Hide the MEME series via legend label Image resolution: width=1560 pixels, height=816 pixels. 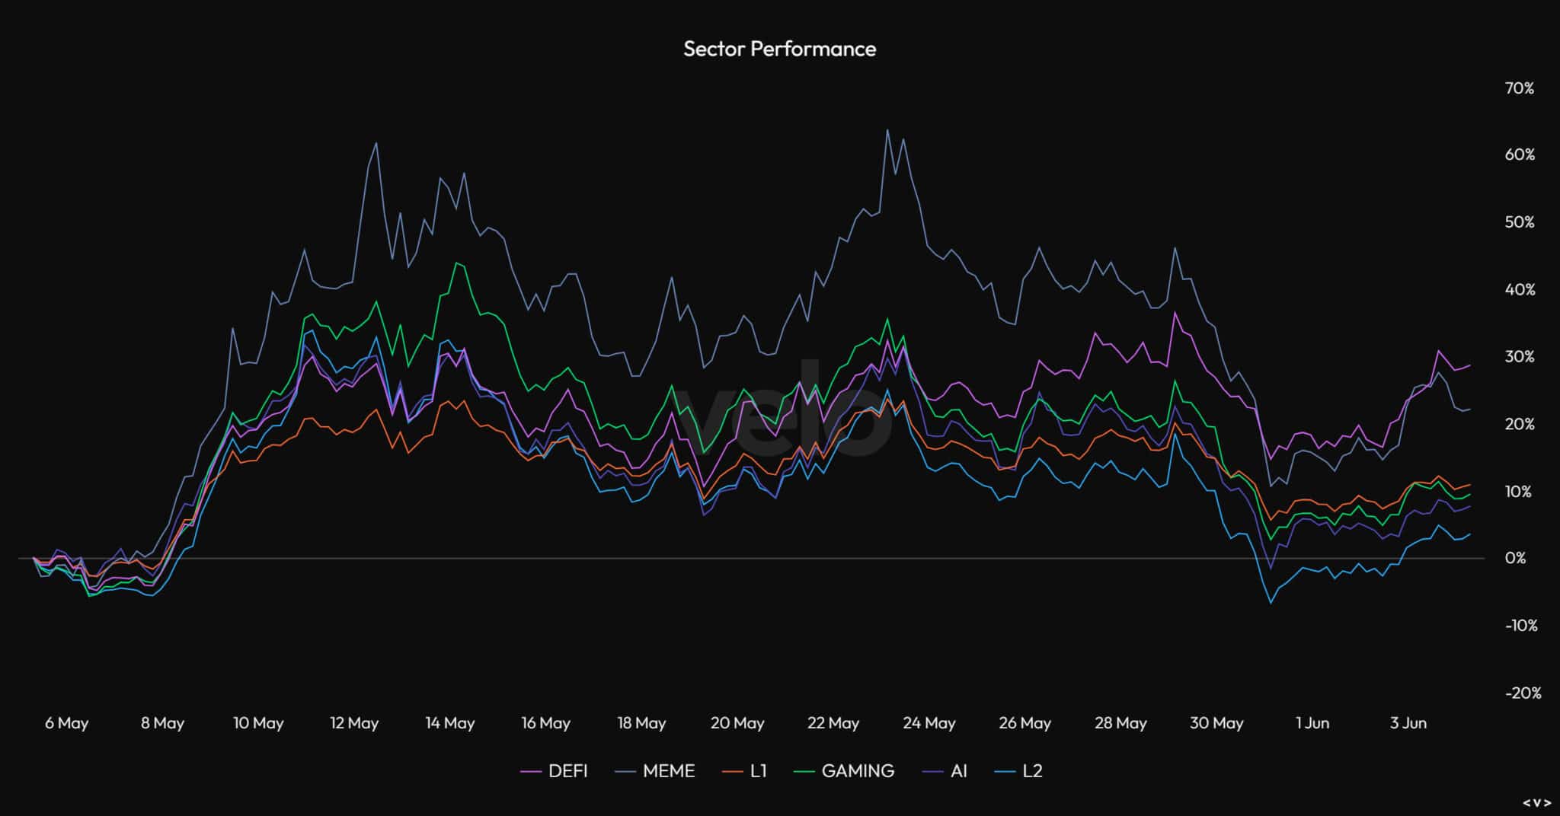668,771
